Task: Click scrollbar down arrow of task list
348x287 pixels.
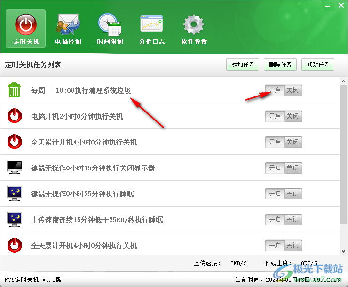Action: [344, 251]
